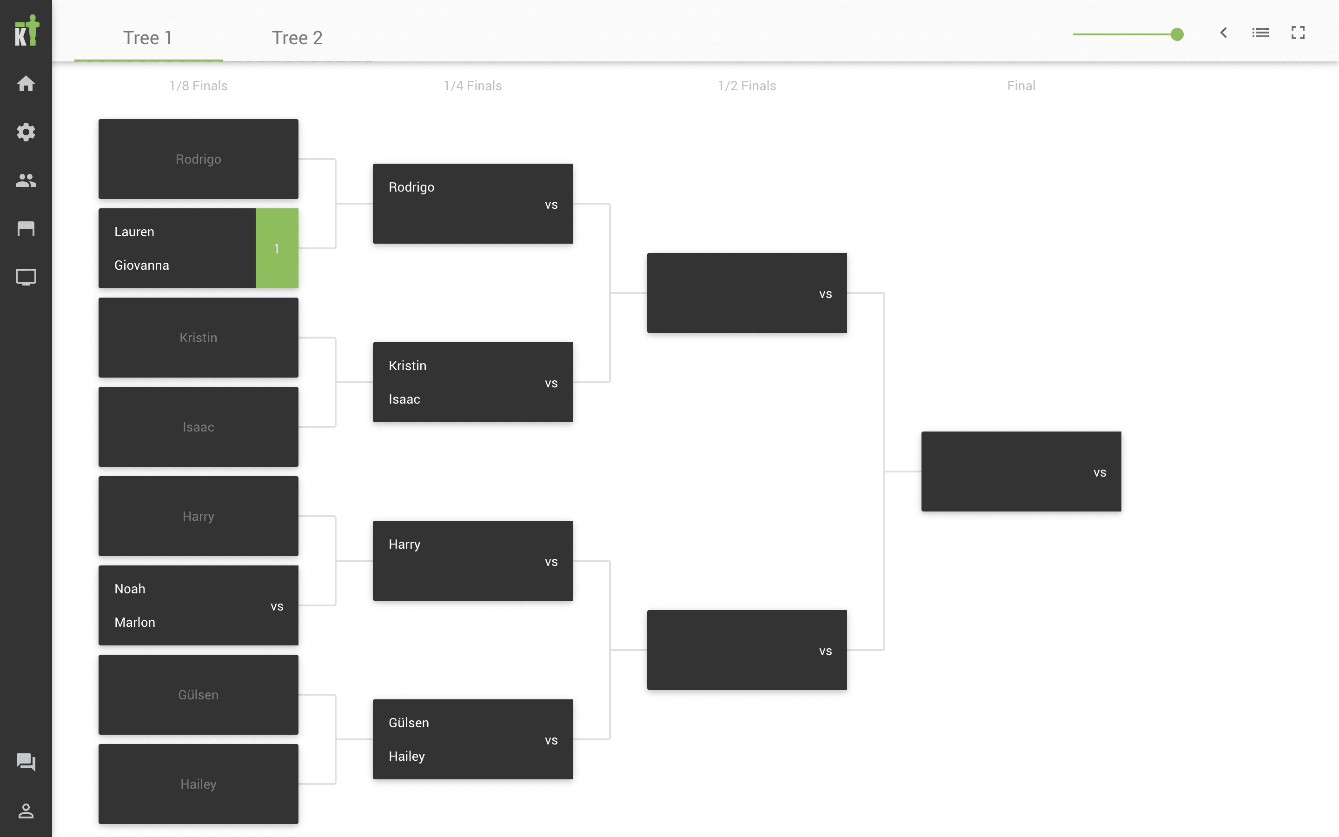
Task: Click the list view icon in top toolbar
Action: [1261, 33]
